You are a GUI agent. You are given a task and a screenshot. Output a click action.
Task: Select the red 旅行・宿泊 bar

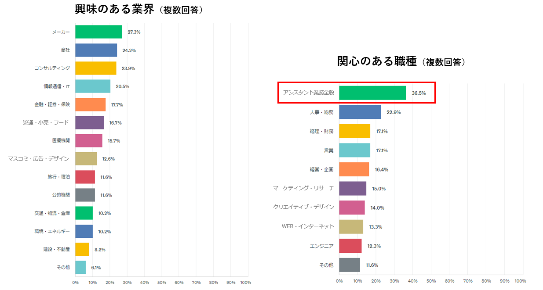(x=85, y=177)
